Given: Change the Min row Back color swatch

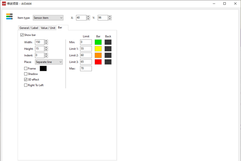Looking at the screenshot, I should click(x=108, y=42).
